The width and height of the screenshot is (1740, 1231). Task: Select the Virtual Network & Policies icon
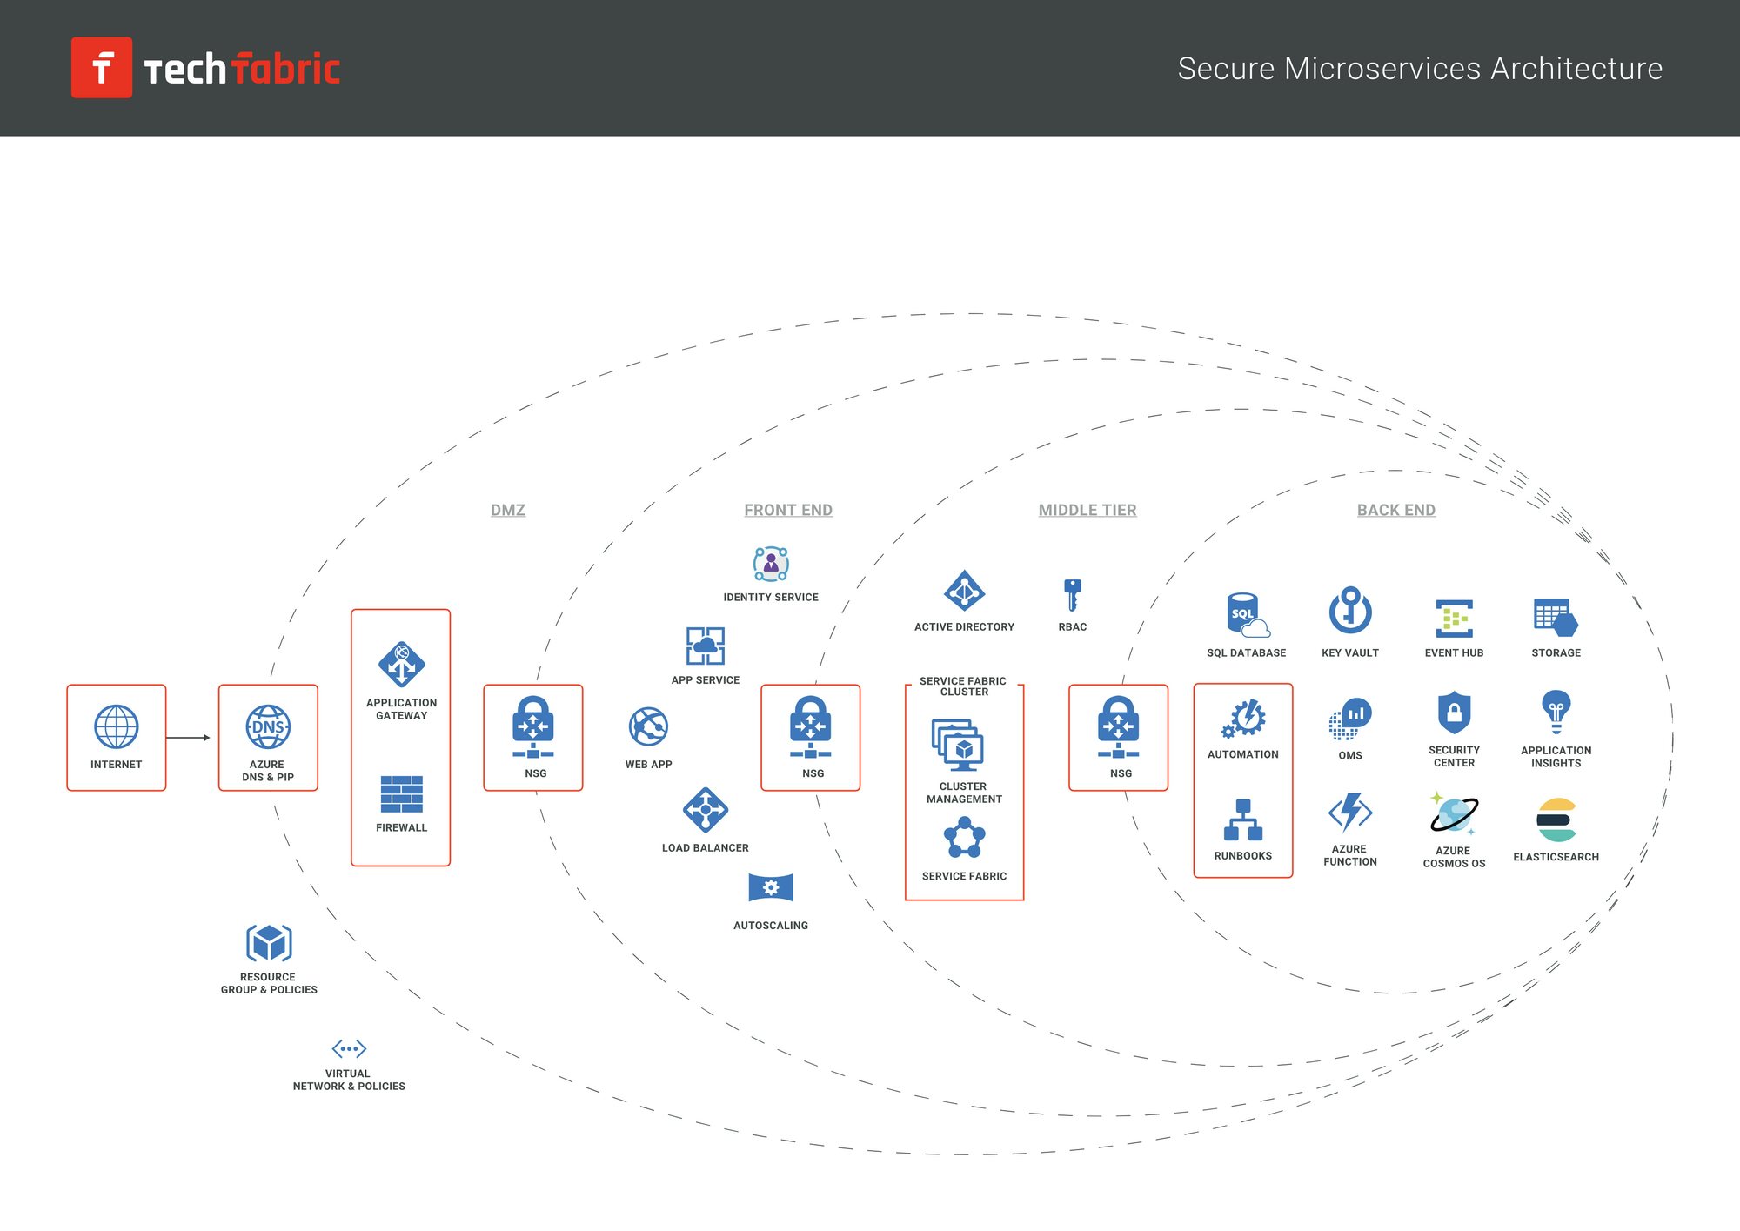(x=349, y=1048)
